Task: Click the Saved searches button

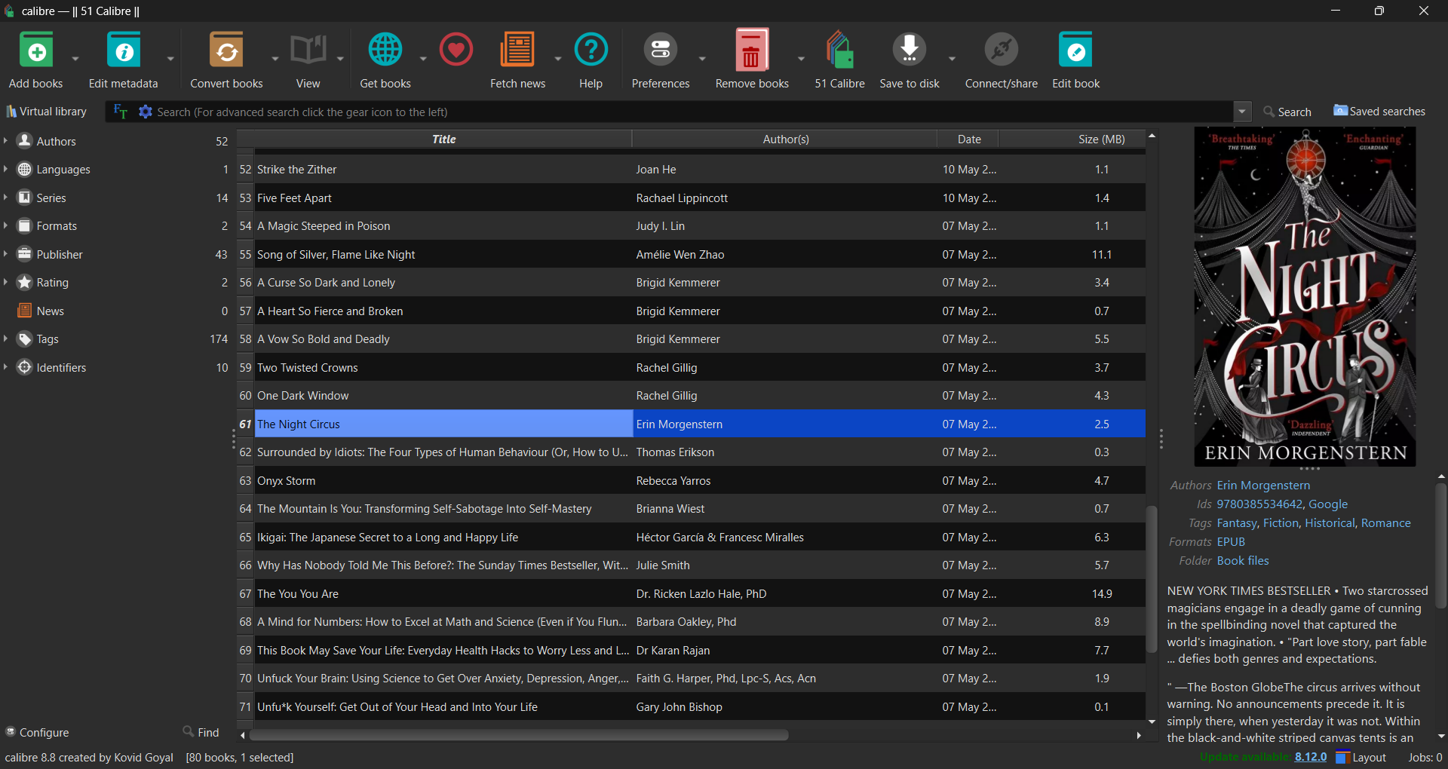Action: (1379, 112)
